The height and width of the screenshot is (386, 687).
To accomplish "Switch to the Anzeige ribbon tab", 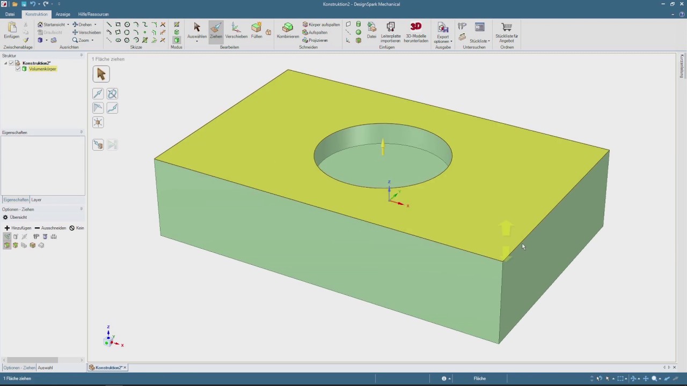I will (63, 14).
